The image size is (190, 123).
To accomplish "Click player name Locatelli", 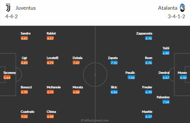I will [52, 58].
